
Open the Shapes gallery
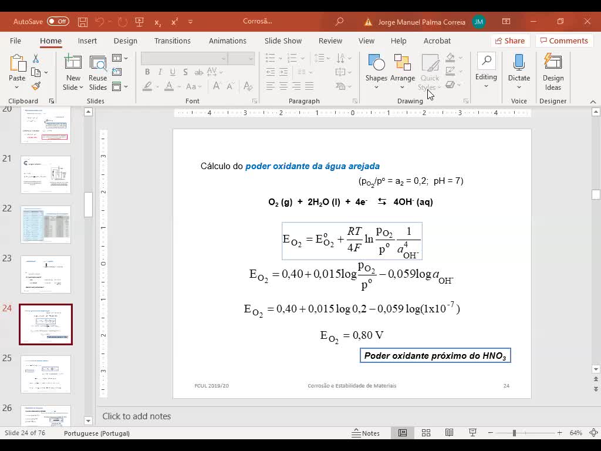[x=376, y=72]
